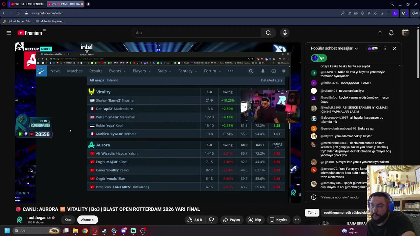Image resolution: width=420 pixels, height=236 pixels.
Task: Click the 0XP chat badge
Action: click(x=373, y=48)
